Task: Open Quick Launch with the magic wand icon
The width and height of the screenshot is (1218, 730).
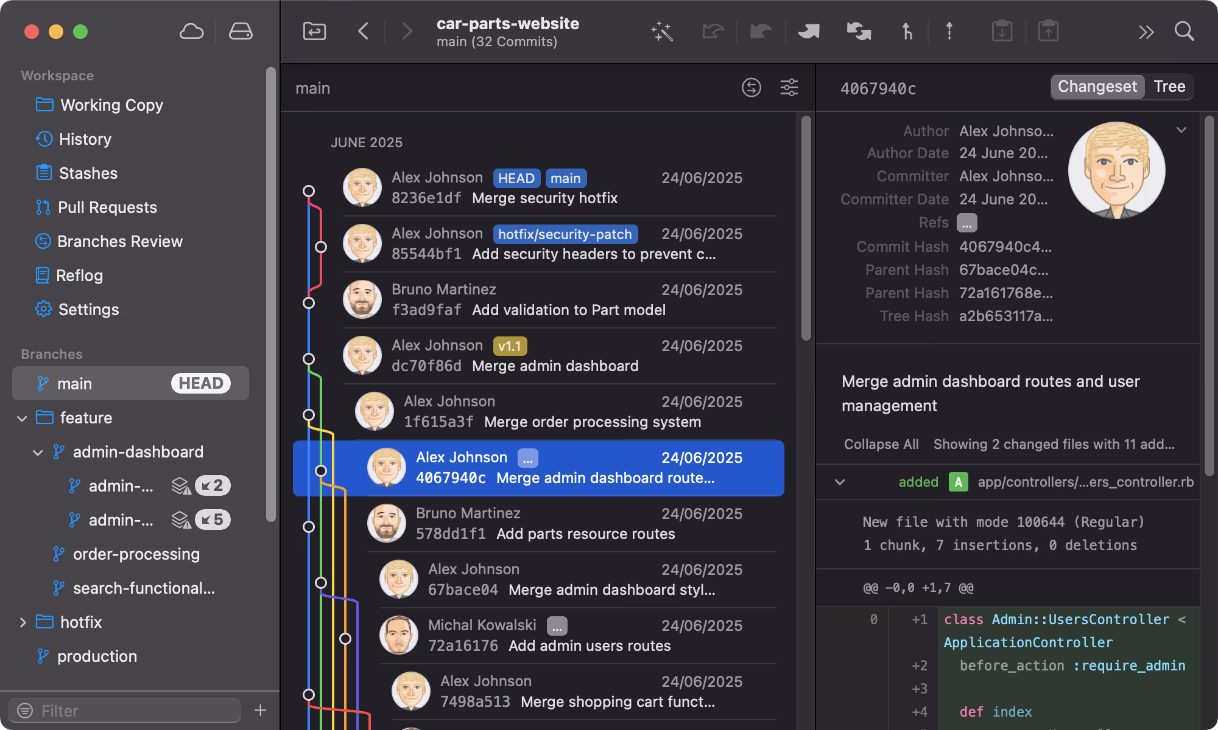Action: [661, 32]
